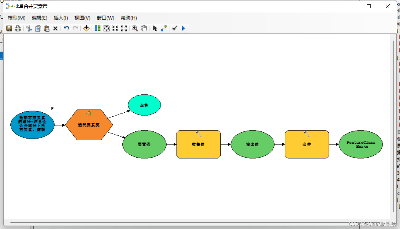Image resolution: width=400 pixels, height=229 pixels.
Task: Validate entire model checkmark
Action: point(175,28)
